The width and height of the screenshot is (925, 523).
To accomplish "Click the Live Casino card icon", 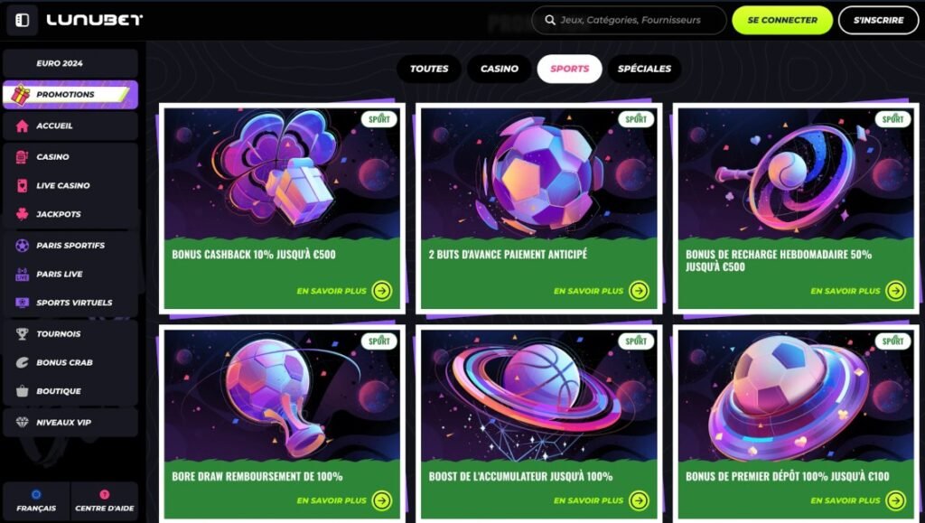I will coord(22,185).
